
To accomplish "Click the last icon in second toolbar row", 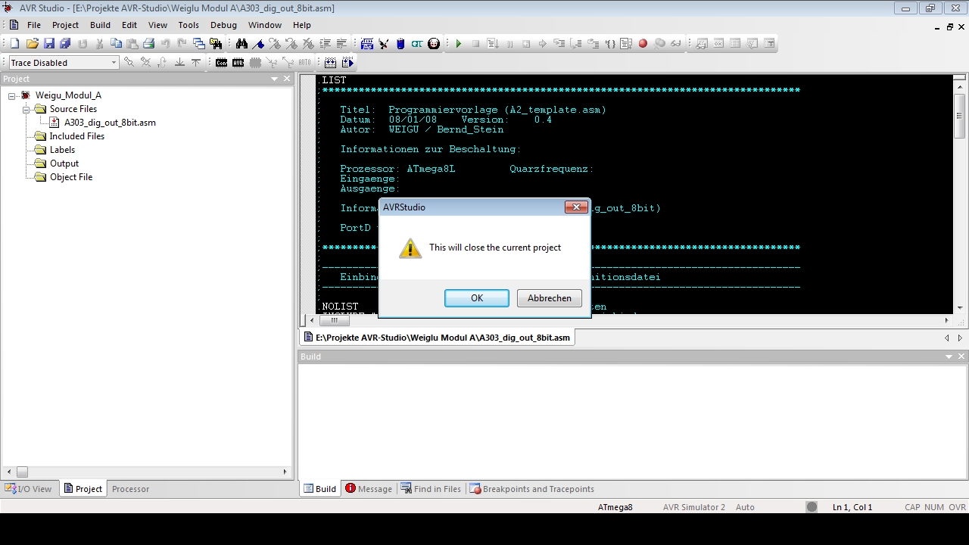I will click(x=347, y=63).
